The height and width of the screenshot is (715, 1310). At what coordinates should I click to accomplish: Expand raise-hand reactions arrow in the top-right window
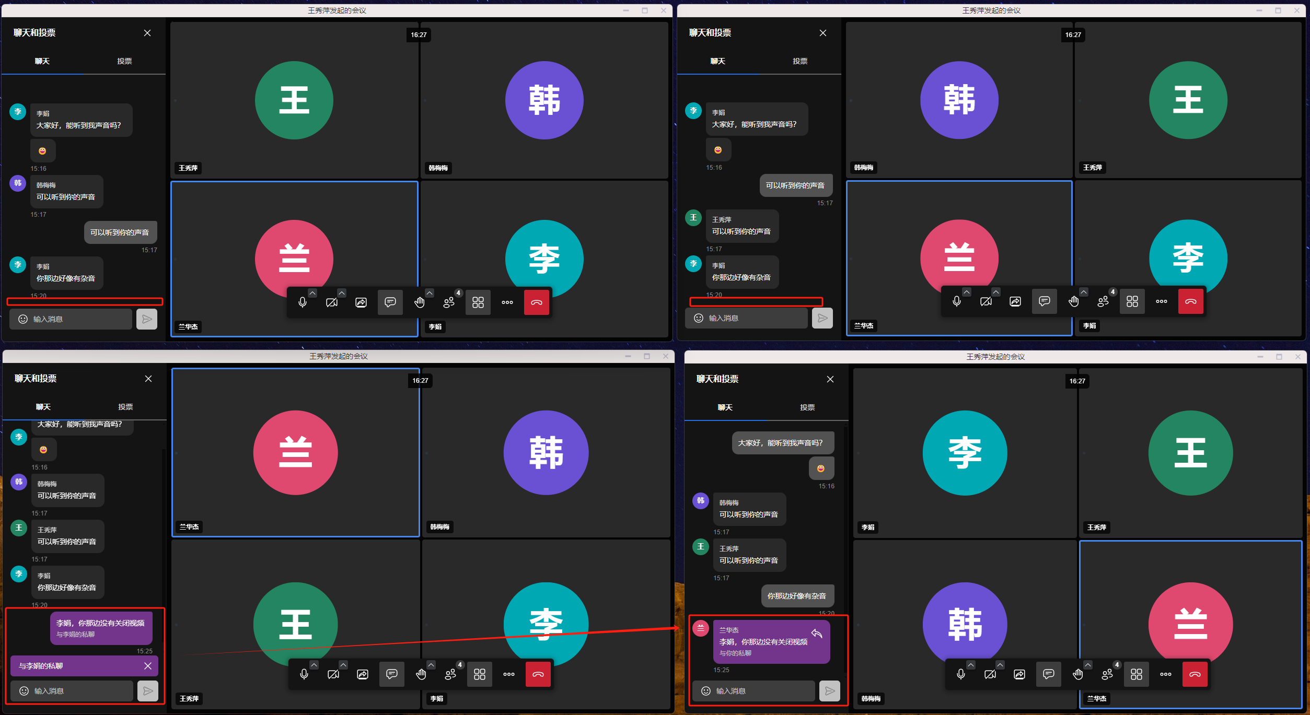tap(1084, 292)
